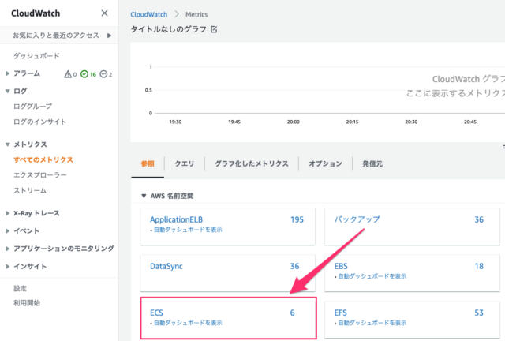Show auto dashboard for ECS
This screenshot has height=341, width=505.
pyautogui.click(x=188, y=323)
